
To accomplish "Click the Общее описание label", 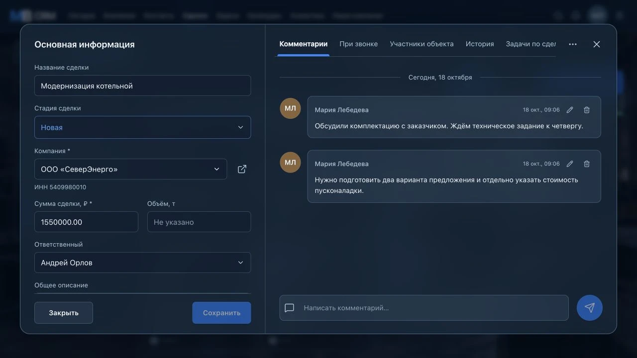I will point(61,285).
